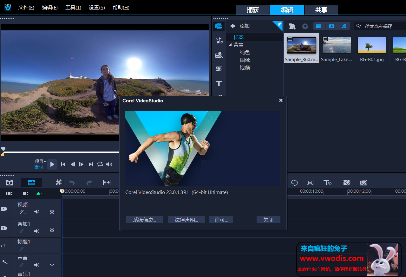Select the Title 3D tool on the toolbar

tap(327, 183)
